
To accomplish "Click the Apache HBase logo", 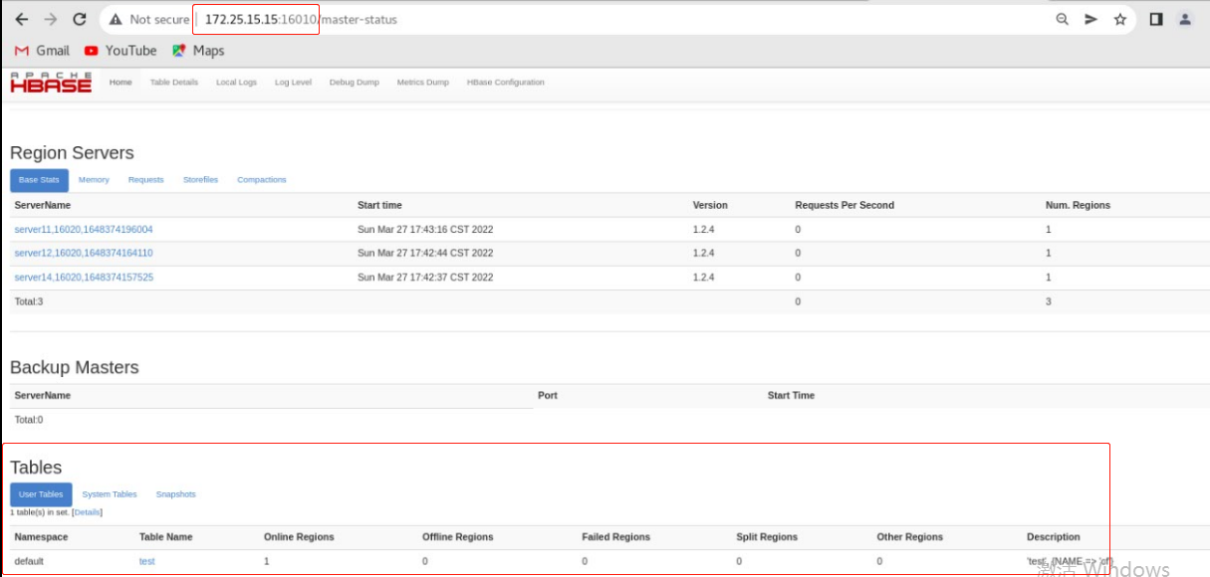I will (51, 83).
